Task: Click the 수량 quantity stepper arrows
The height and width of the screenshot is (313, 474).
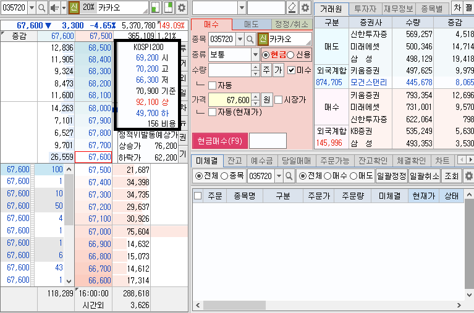Action: tap(255, 70)
